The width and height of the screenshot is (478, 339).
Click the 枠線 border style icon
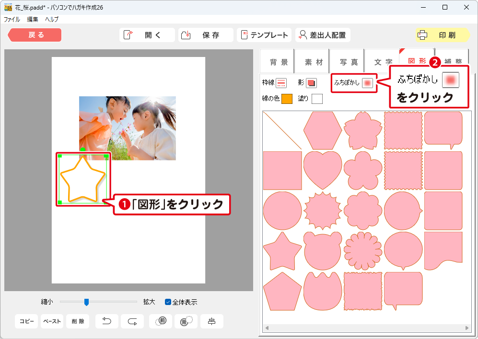point(281,83)
